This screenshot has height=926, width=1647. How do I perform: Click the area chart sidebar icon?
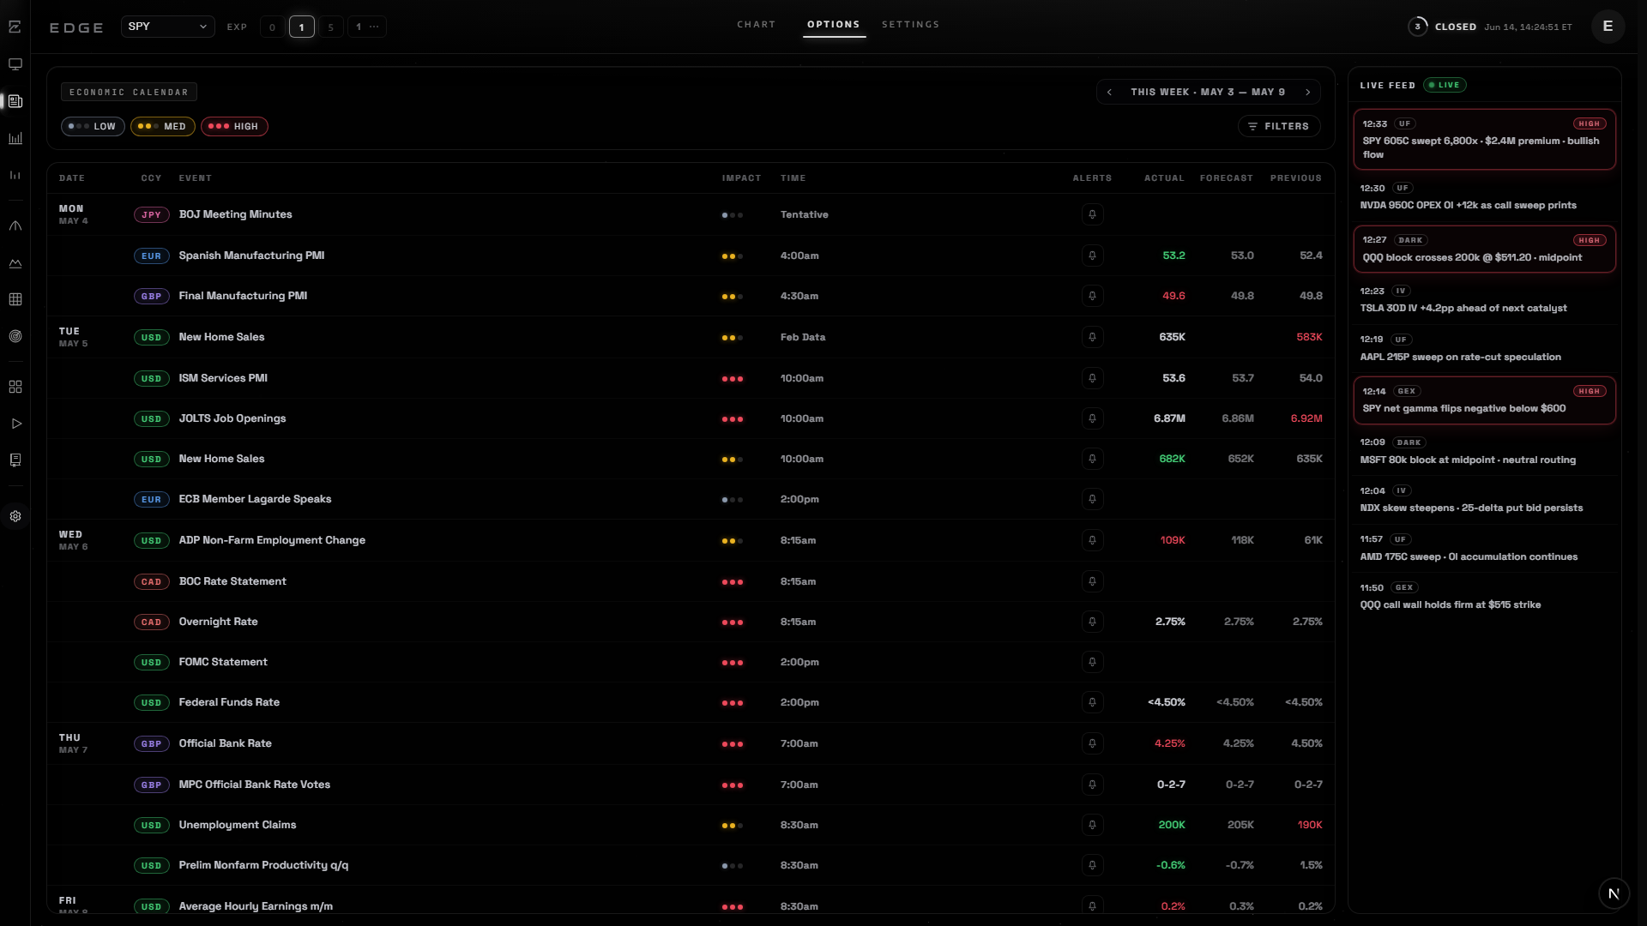point(15,263)
